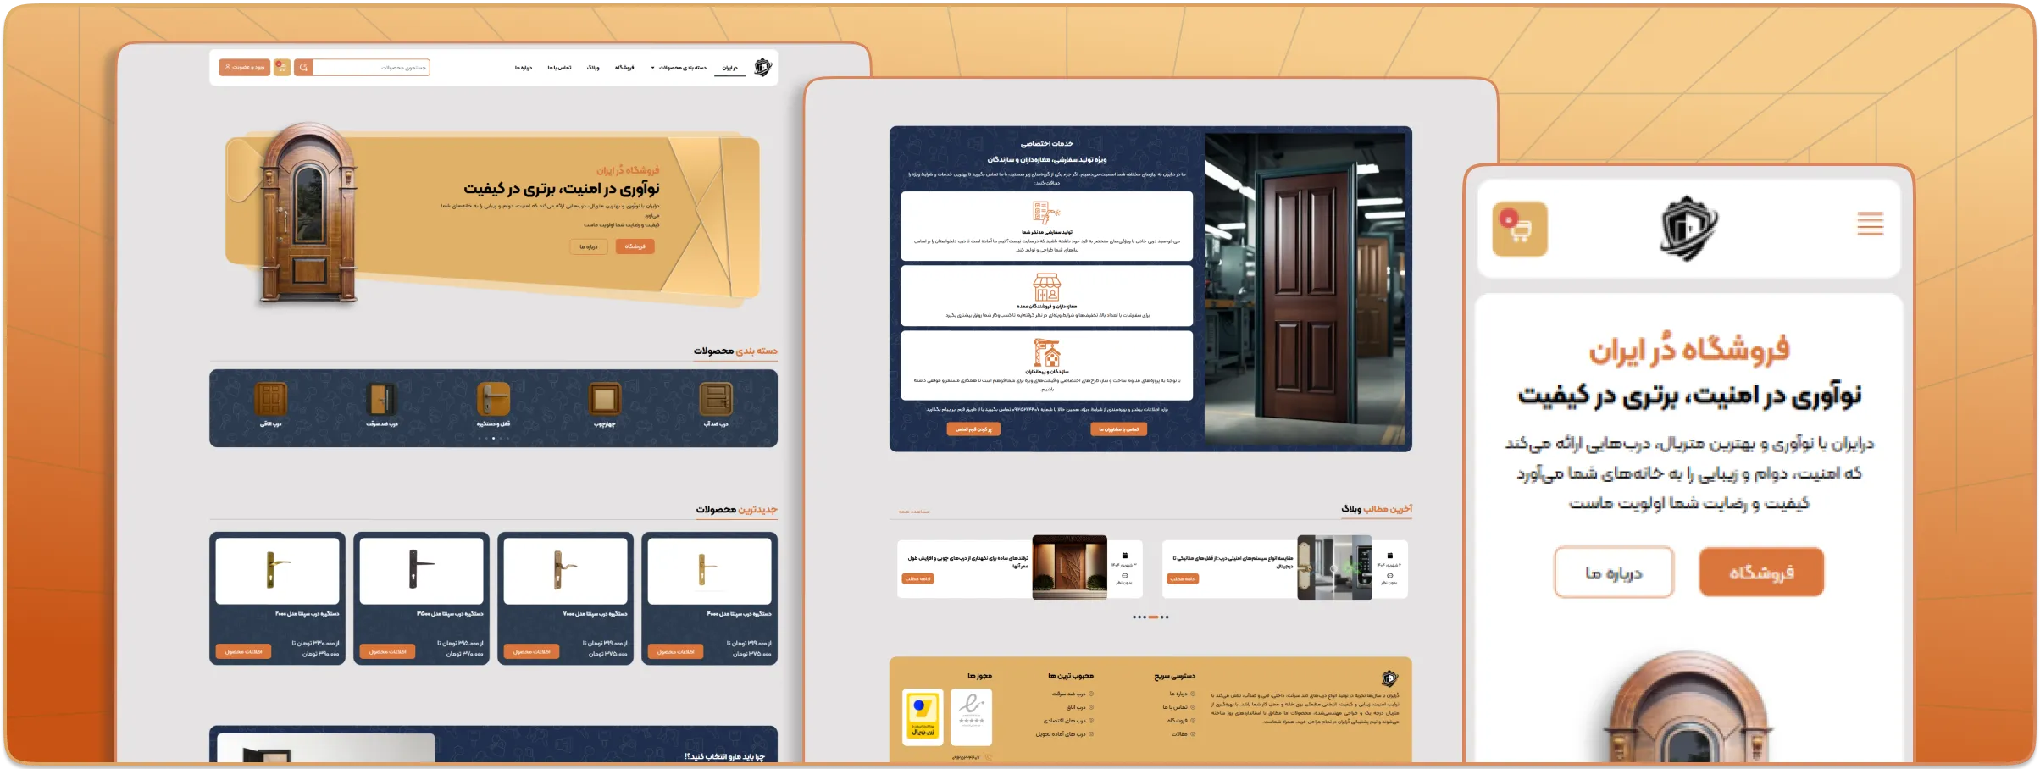
Task: Click the product search input field
Action: pos(371,68)
